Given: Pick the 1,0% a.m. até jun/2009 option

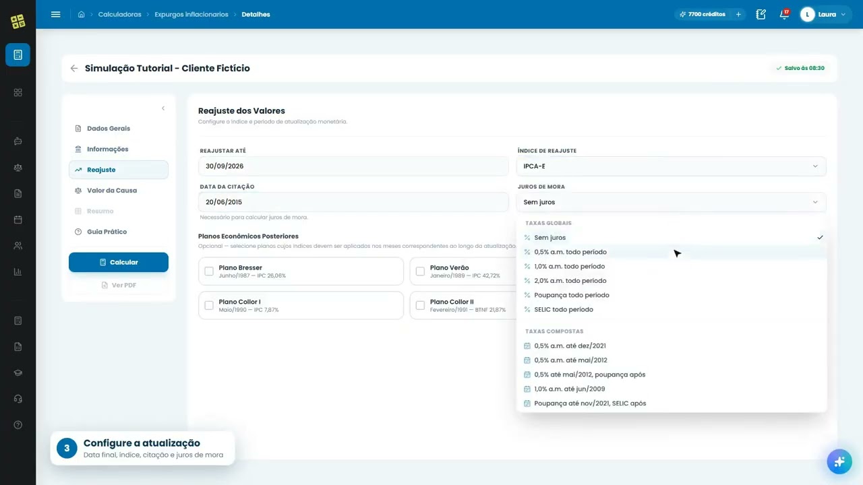Looking at the screenshot, I should [671, 389].
